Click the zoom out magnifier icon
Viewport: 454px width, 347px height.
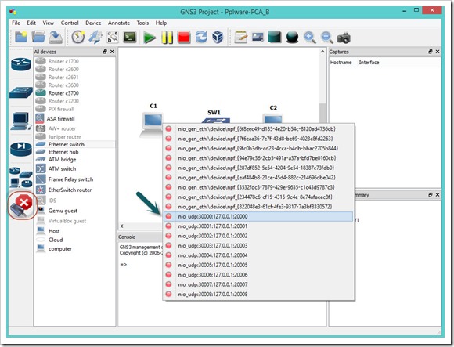click(327, 38)
